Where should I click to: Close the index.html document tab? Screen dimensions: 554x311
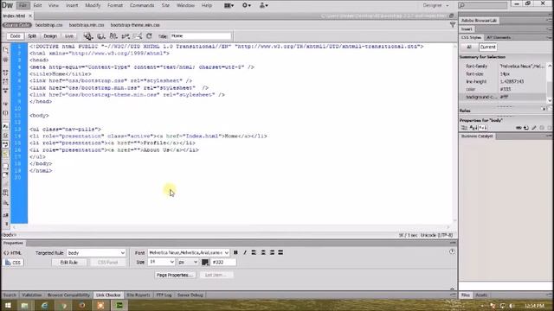click(30, 16)
